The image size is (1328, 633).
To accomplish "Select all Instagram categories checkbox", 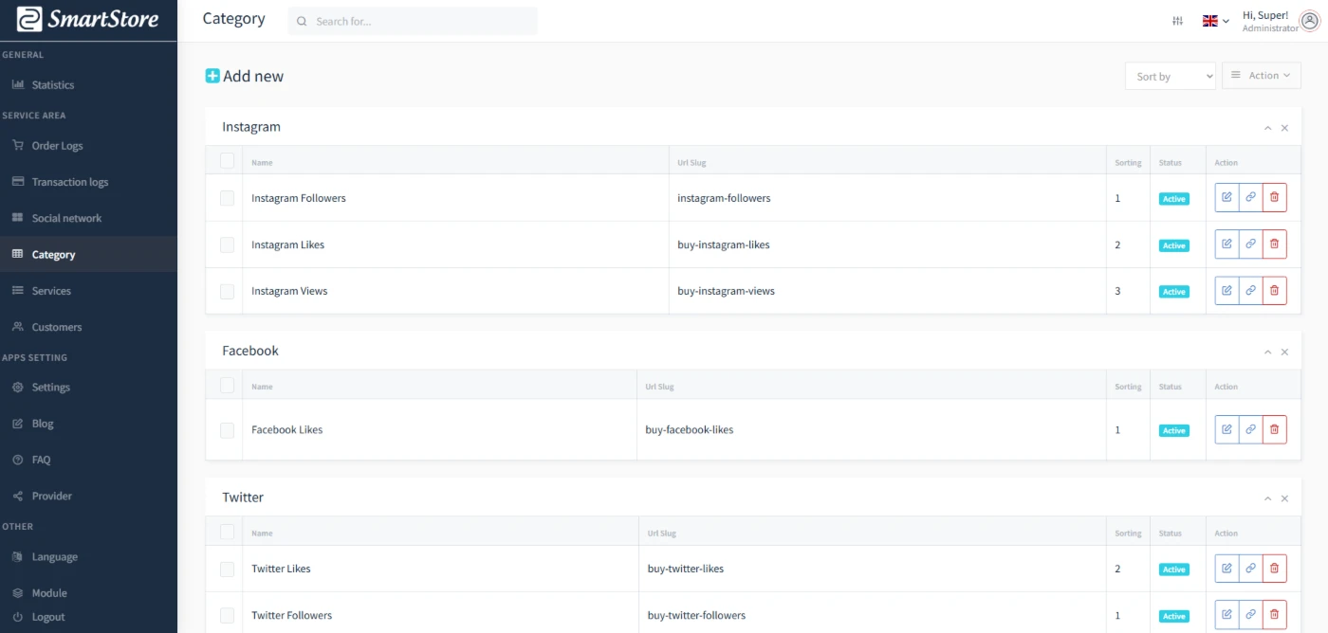I will (x=227, y=161).
